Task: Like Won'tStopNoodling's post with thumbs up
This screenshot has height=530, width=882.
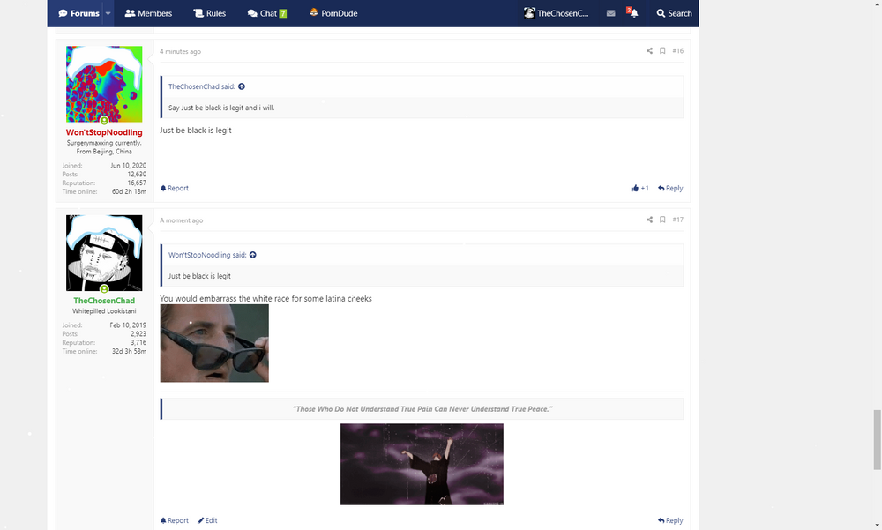Action: tap(634, 189)
